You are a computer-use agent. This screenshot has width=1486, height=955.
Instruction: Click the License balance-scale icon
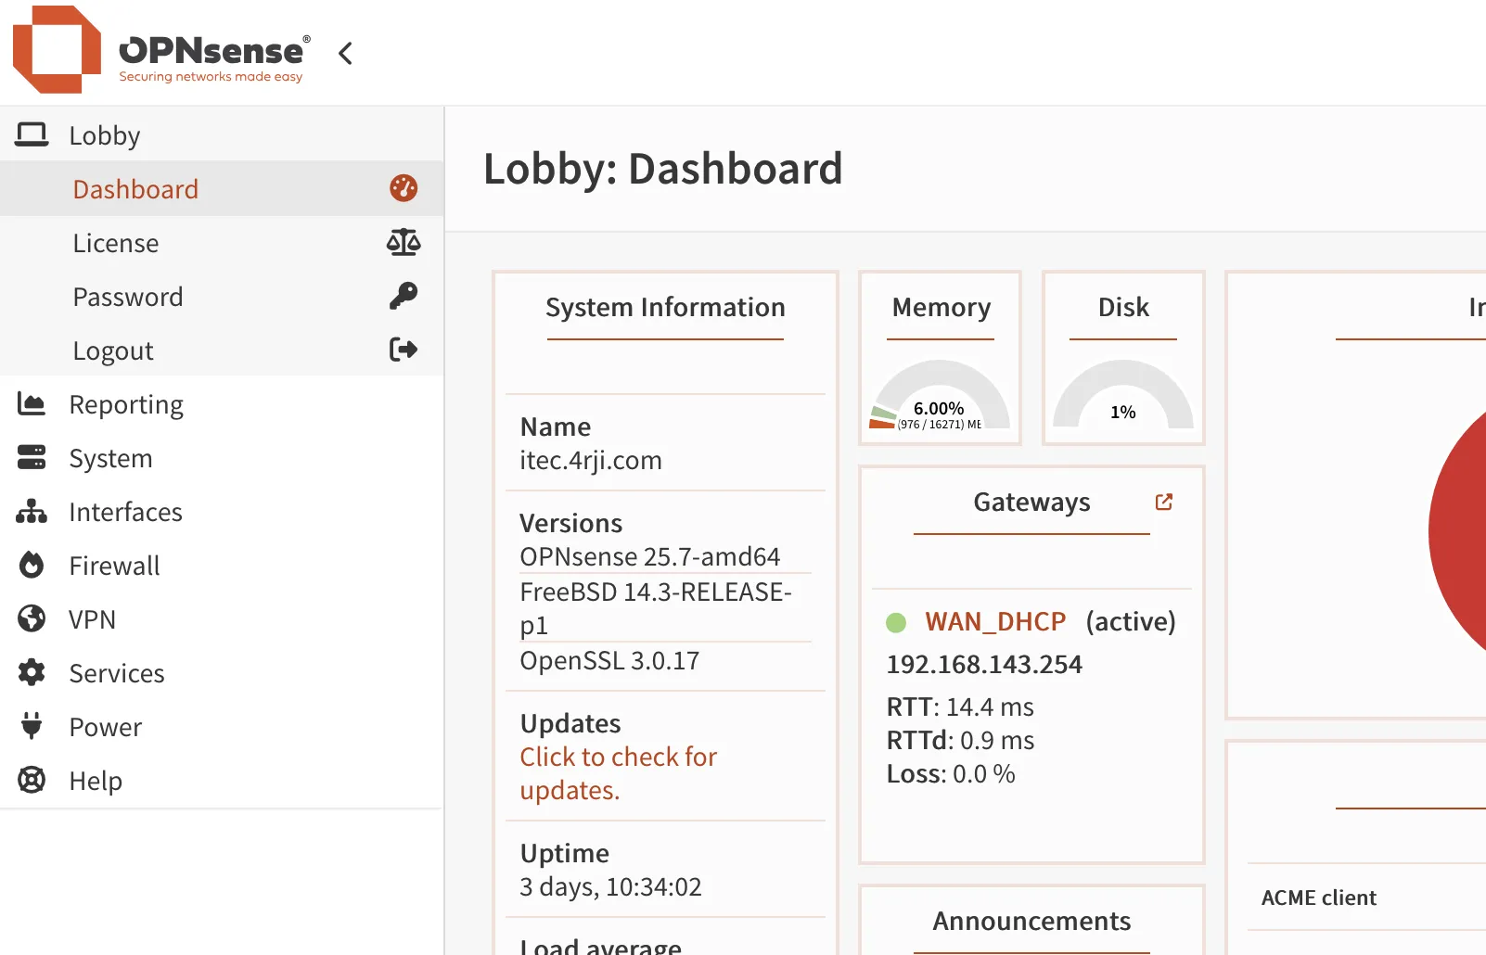(x=404, y=243)
